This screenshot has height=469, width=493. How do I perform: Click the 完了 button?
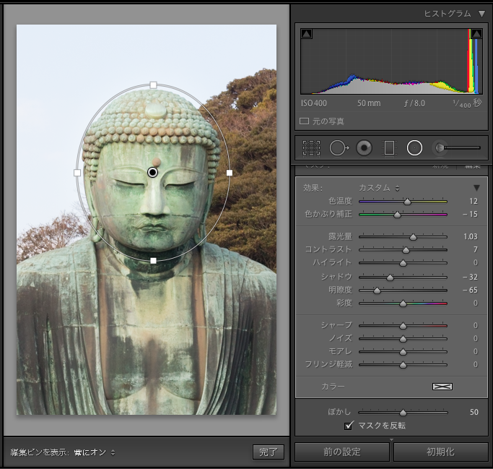tap(269, 452)
